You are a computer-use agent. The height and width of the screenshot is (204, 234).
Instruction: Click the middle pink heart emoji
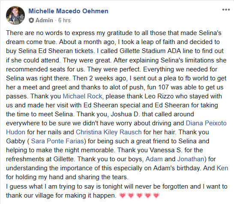tap(139, 195)
